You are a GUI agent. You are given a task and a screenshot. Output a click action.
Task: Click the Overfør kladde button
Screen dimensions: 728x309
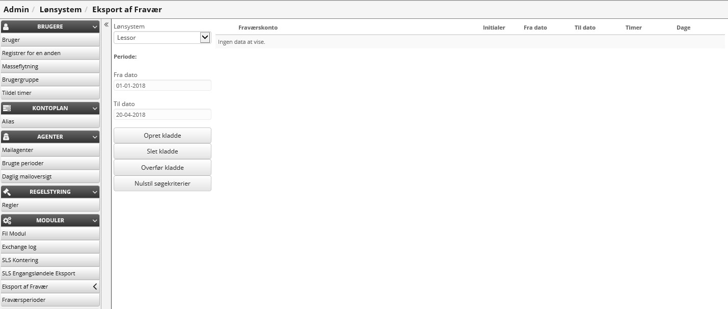pos(162,167)
